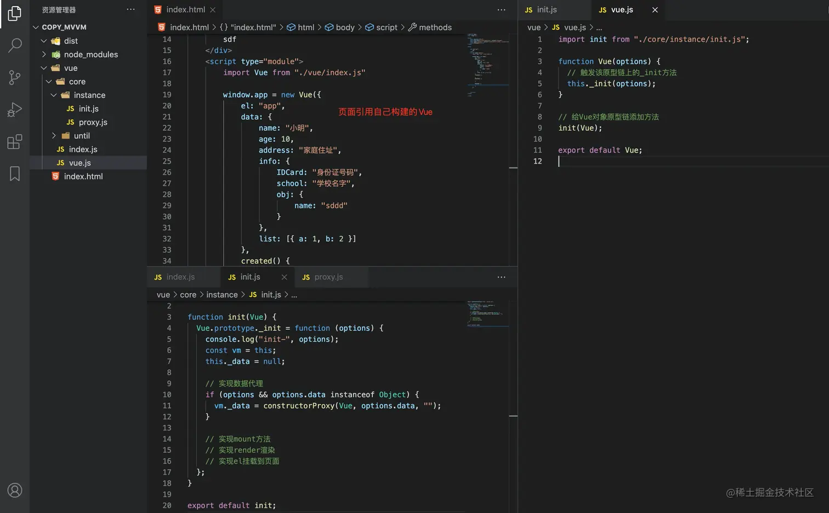Click the index.html editor scrollbar marker
The height and width of the screenshot is (513, 829).
(x=513, y=168)
